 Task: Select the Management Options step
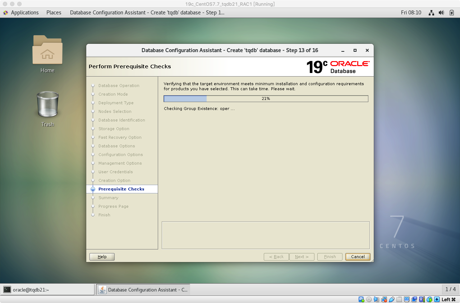[120, 163]
